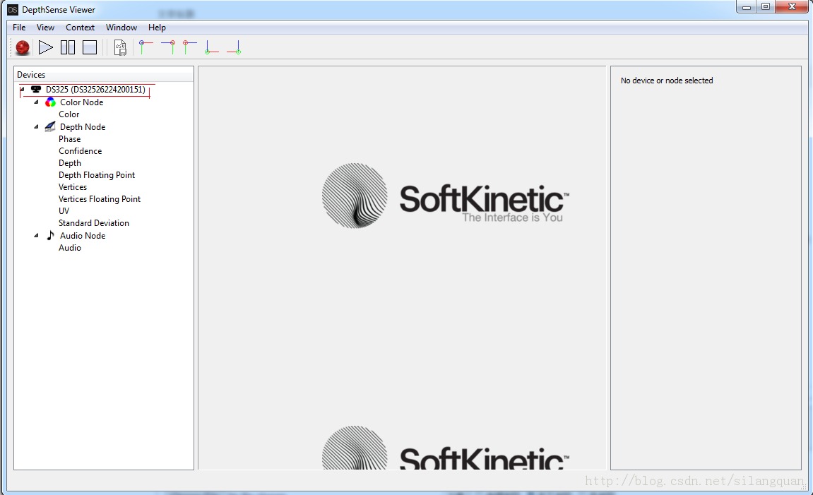Select the Standard Deviation tree item

(x=94, y=223)
